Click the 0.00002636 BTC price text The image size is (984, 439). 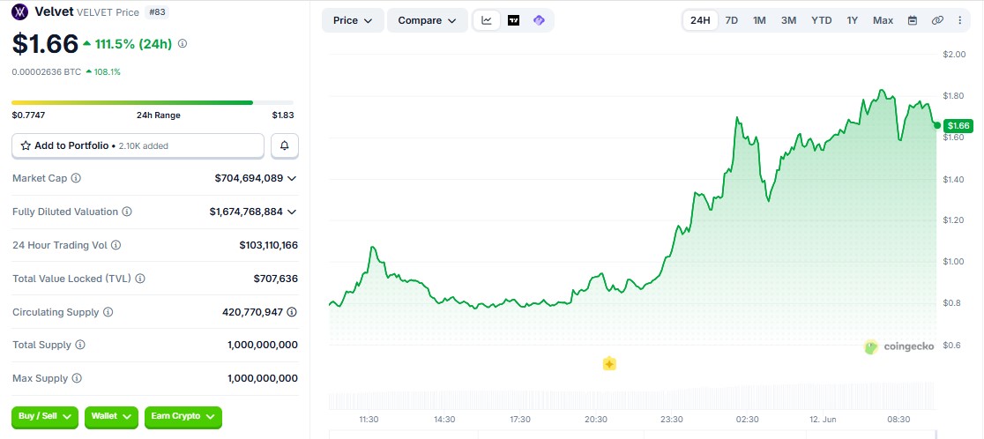click(x=47, y=71)
